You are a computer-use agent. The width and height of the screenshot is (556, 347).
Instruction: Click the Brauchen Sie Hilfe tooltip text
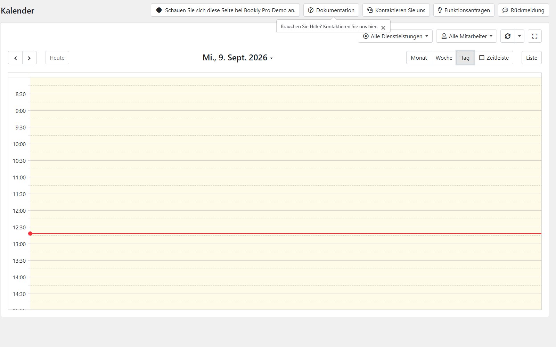click(x=329, y=26)
